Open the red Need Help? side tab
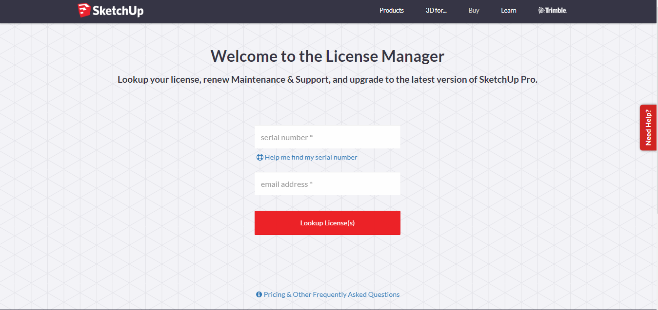The width and height of the screenshot is (658, 310). (x=648, y=128)
